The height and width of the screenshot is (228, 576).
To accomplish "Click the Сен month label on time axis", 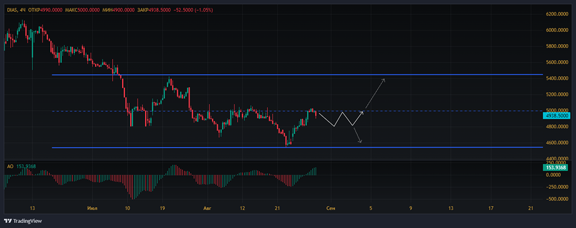I will 331,208.
